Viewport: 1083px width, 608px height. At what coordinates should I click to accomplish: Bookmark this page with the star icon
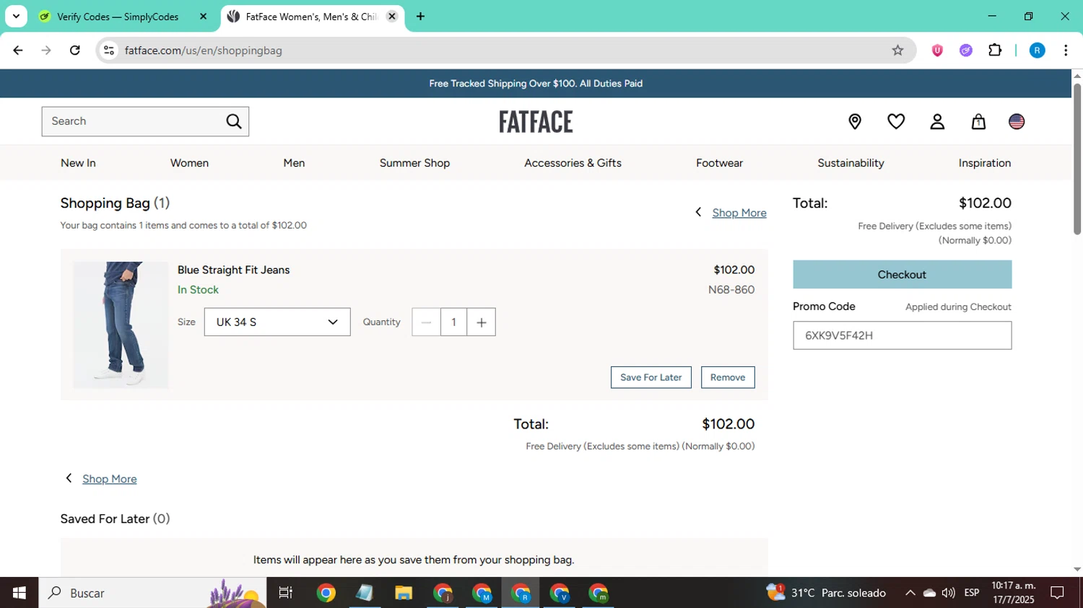[x=897, y=50]
